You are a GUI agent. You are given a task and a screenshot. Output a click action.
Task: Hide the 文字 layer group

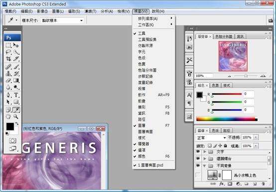[x=198, y=151]
